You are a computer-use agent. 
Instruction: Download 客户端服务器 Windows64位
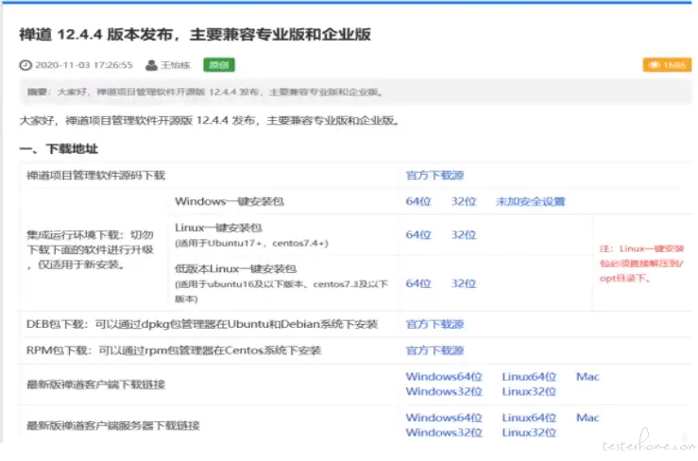(x=444, y=418)
